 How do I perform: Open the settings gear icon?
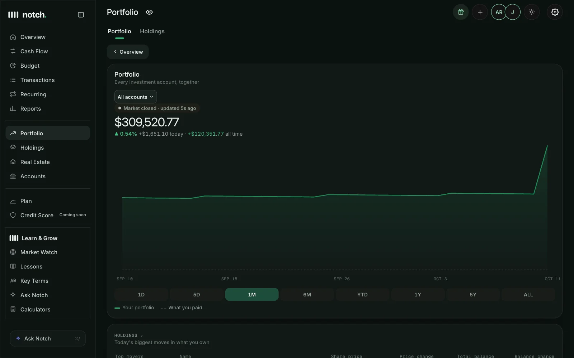click(555, 12)
